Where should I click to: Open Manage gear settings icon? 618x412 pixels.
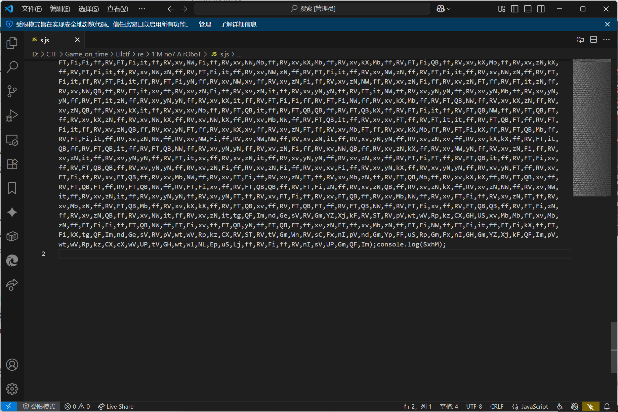pos(12,389)
